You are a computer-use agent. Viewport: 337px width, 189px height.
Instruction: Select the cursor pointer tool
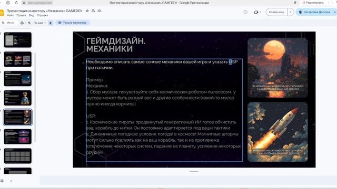51,23
